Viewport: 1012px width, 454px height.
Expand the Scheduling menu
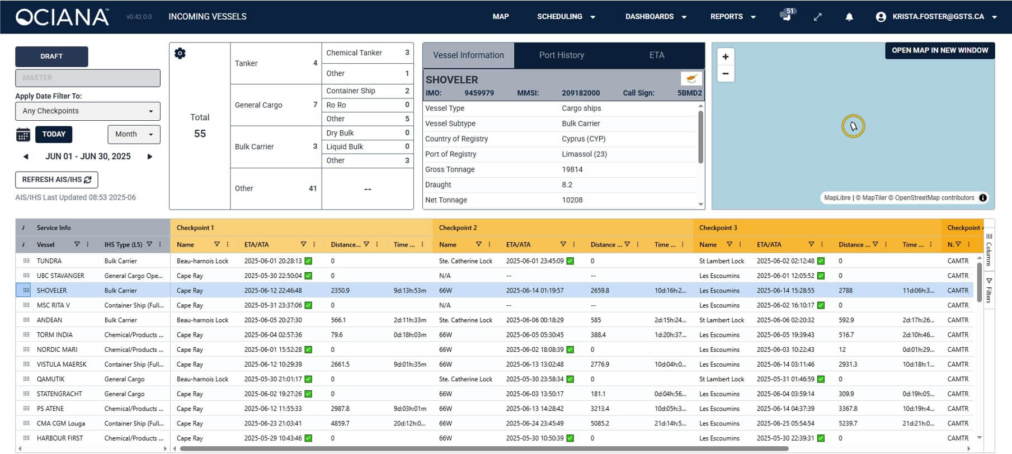[566, 17]
